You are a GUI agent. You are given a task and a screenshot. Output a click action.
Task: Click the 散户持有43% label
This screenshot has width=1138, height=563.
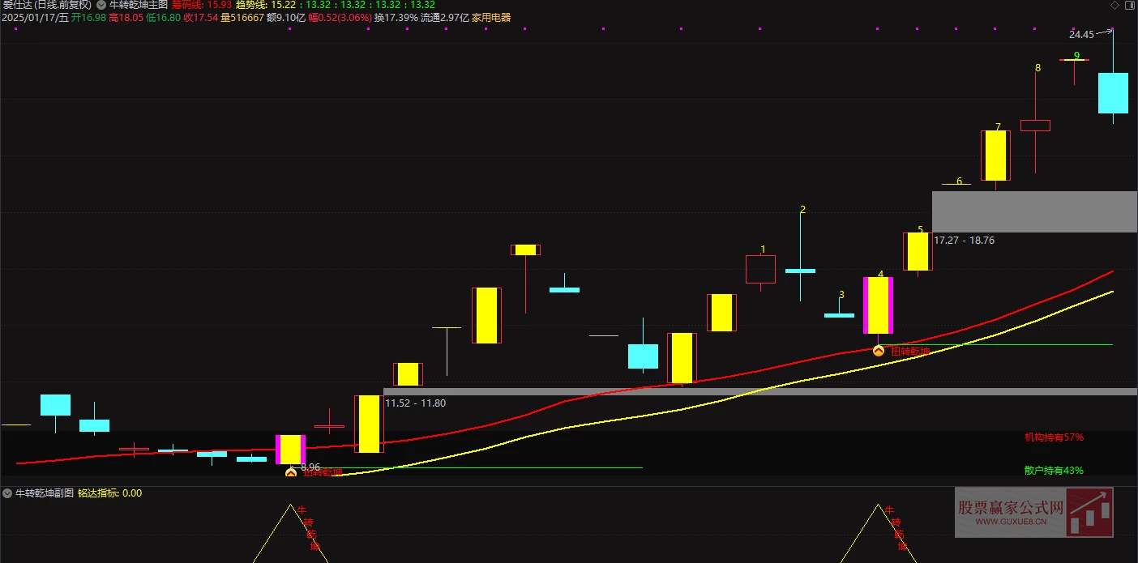(x=1054, y=470)
